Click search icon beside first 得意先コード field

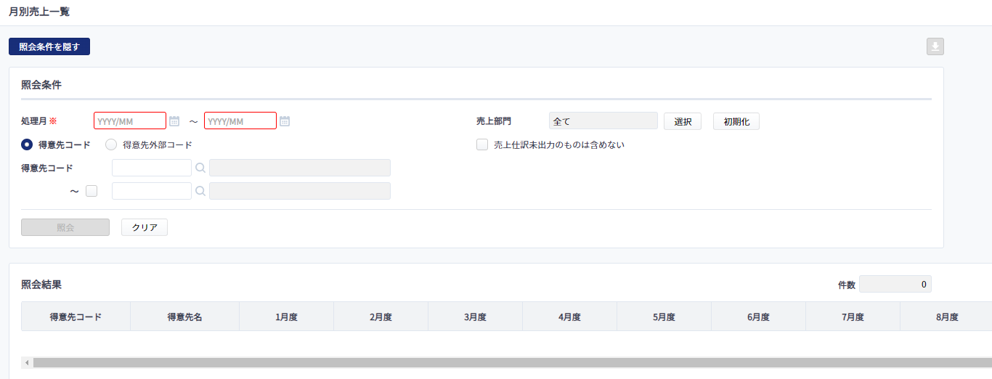tap(200, 168)
